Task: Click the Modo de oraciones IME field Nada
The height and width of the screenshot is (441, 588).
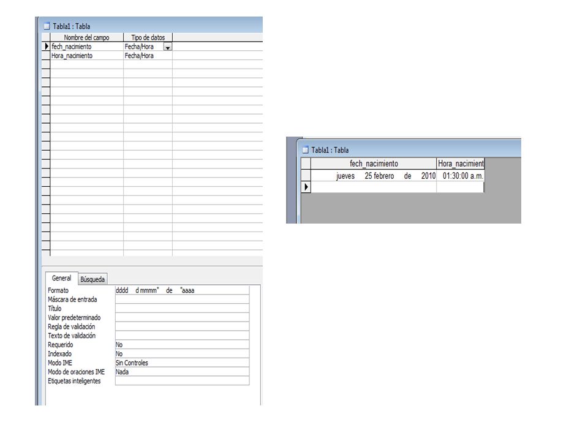Action: pos(183,372)
